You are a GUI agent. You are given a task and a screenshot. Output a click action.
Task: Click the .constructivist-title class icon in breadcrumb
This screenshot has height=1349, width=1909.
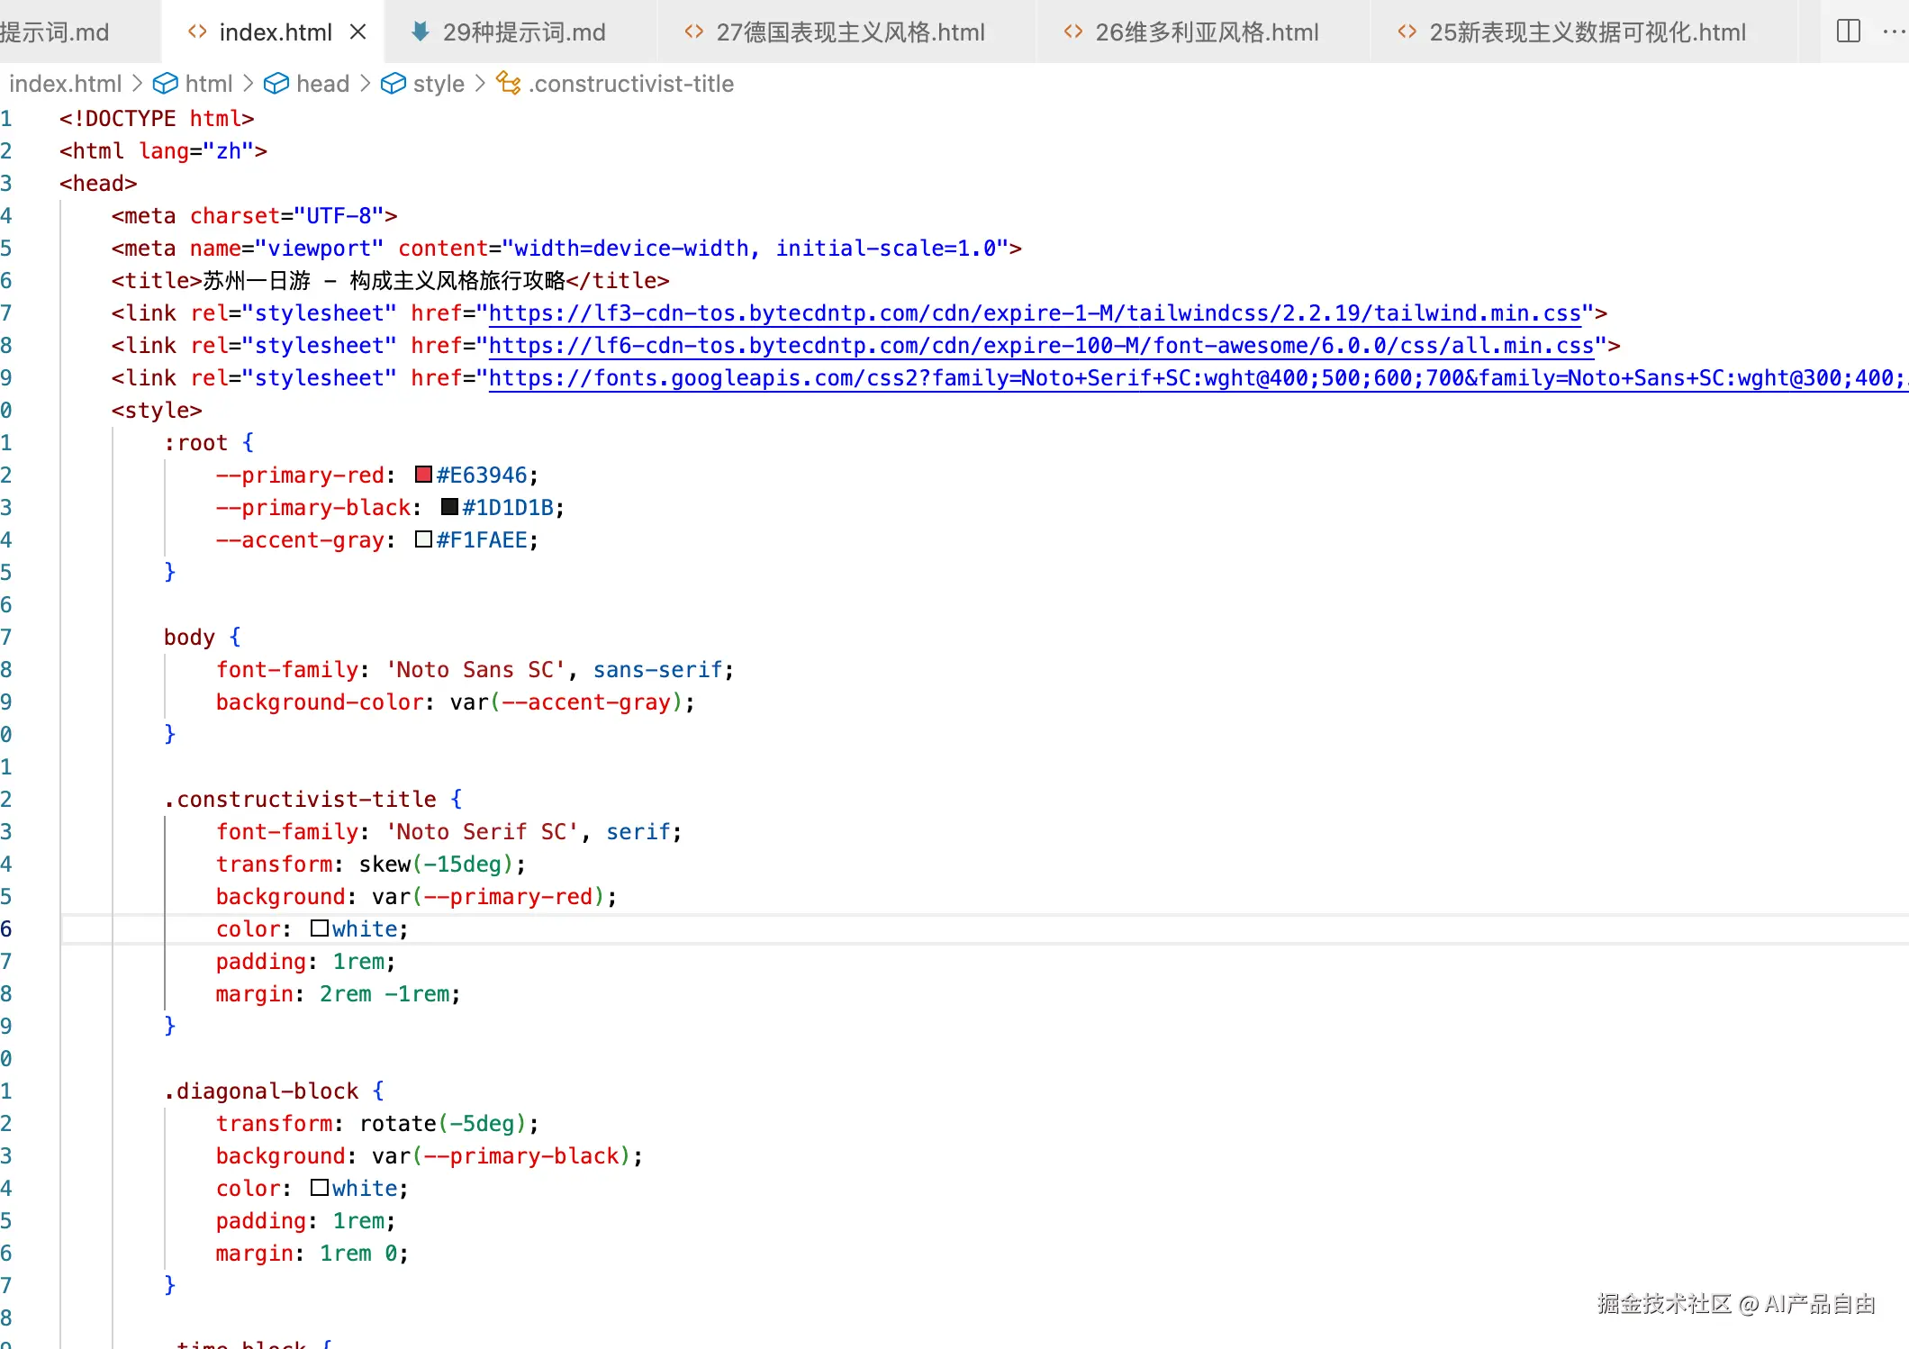point(509,84)
